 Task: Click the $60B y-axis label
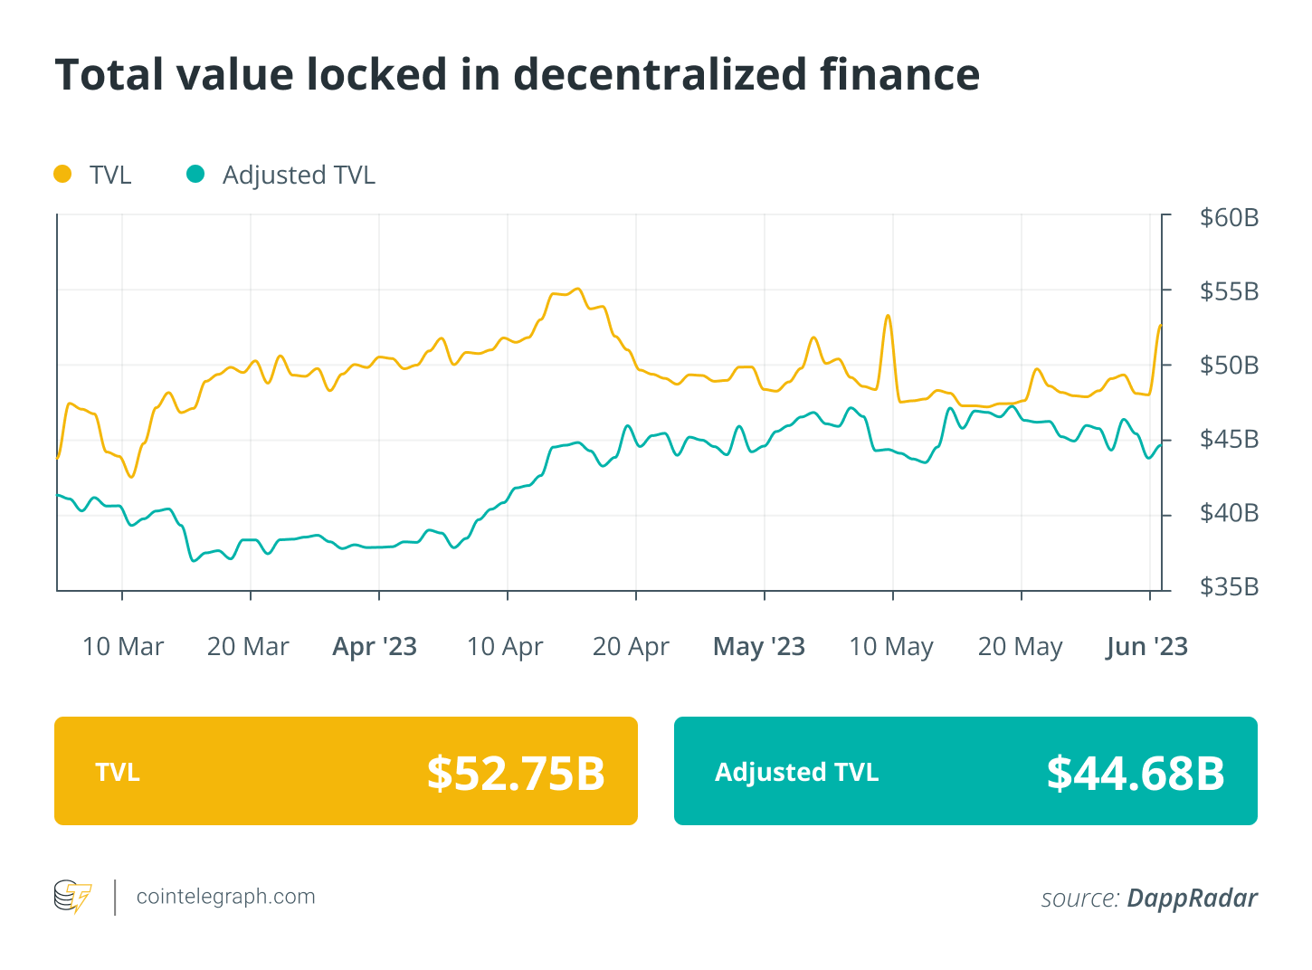pos(1229,218)
